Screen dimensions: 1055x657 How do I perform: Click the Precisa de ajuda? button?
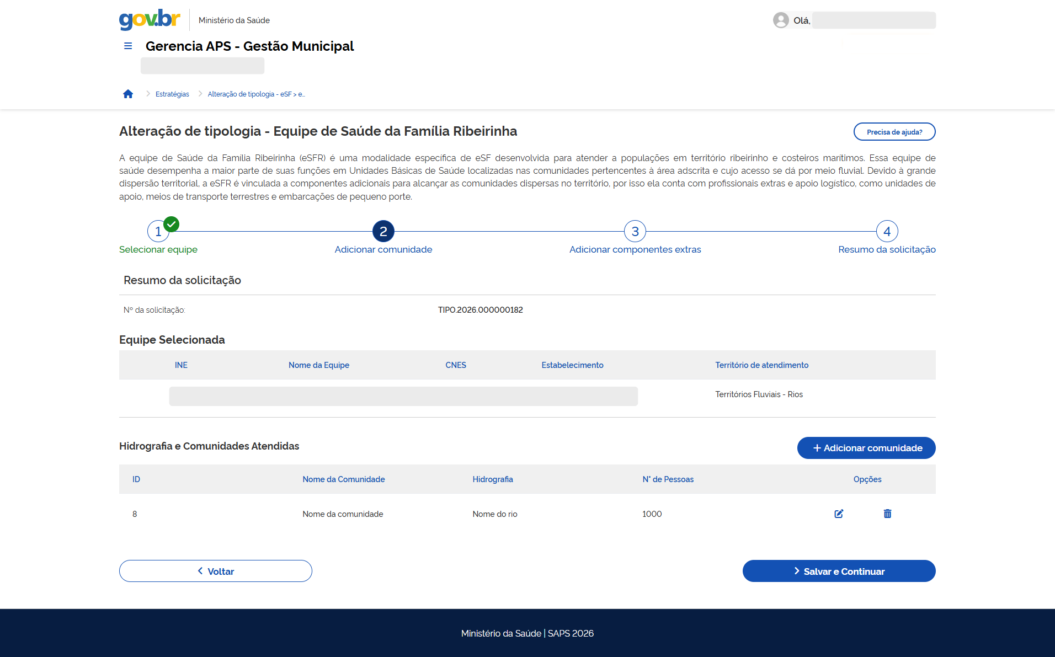click(x=894, y=132)
